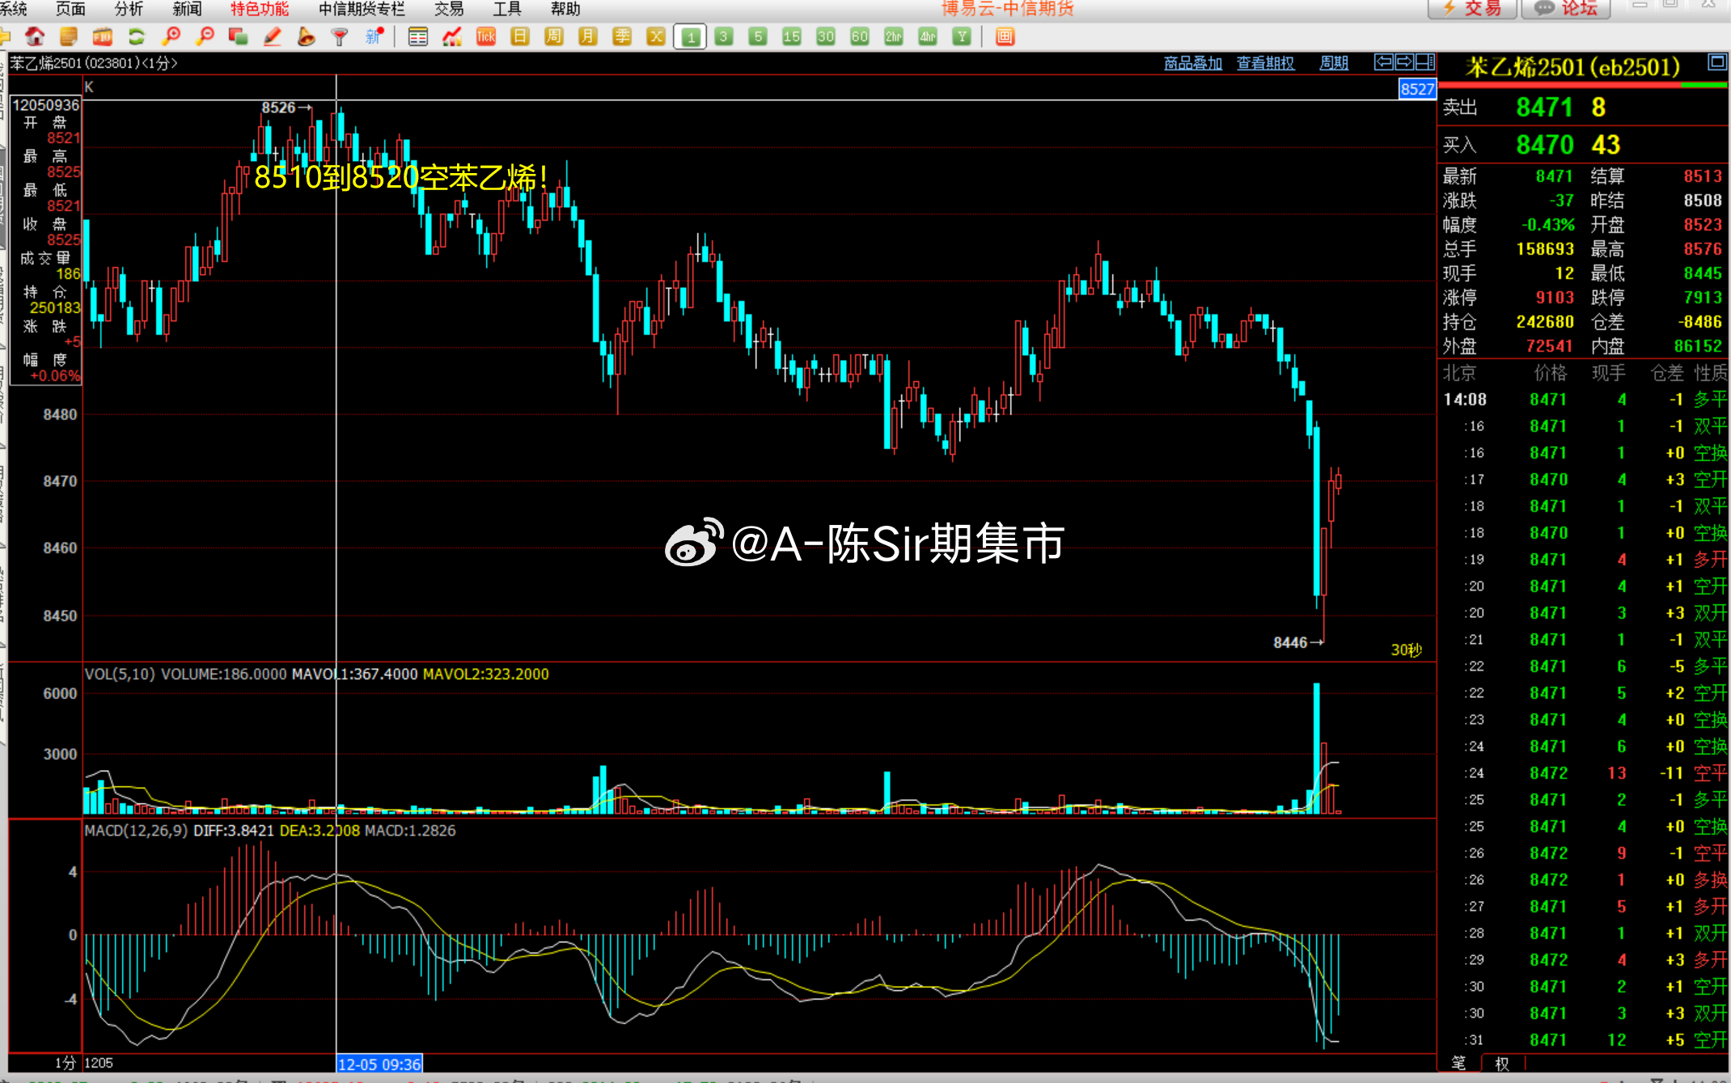Click the left arrow chart navigation icon
Viewport: 1731px width, 1083px height.
click(x=1384, y=62)
